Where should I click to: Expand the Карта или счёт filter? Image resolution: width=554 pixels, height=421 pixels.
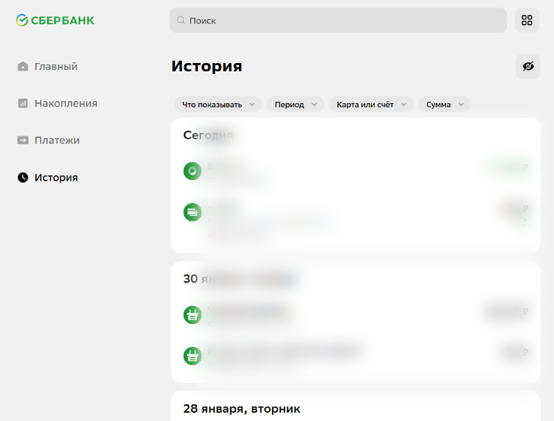coord(370,105)
